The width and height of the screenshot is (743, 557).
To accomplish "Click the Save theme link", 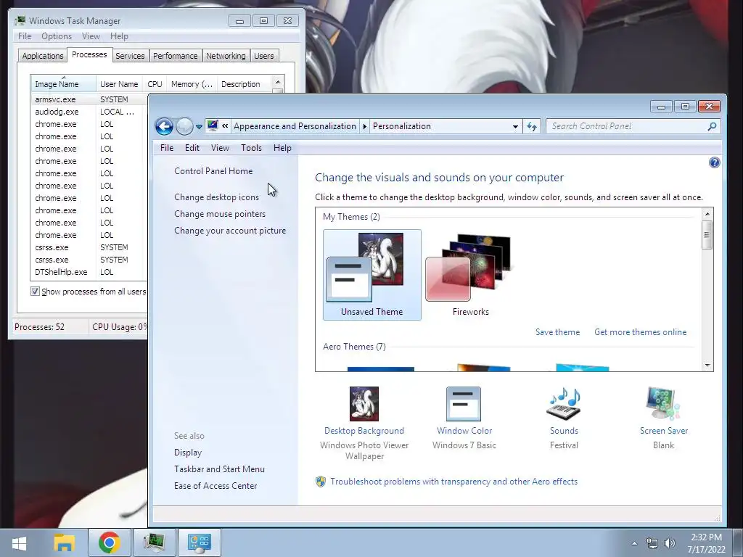I will coord(558,332).
